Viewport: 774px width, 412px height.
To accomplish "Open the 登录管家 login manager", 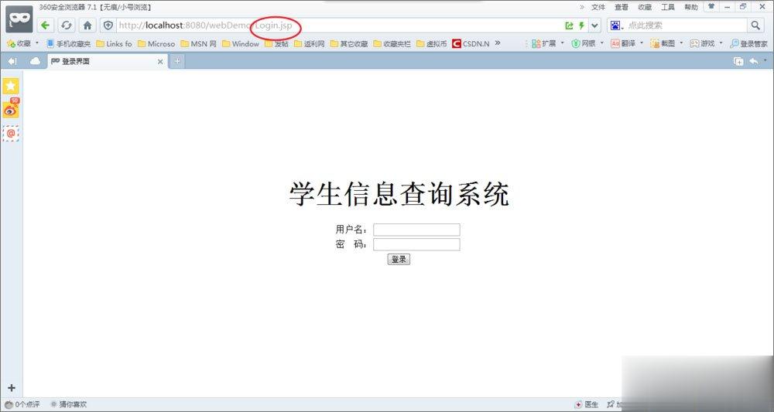I will coord(748,43).
